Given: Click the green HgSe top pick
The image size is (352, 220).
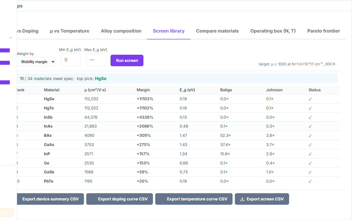Looking at the screenshot, I should click(101, 79).
